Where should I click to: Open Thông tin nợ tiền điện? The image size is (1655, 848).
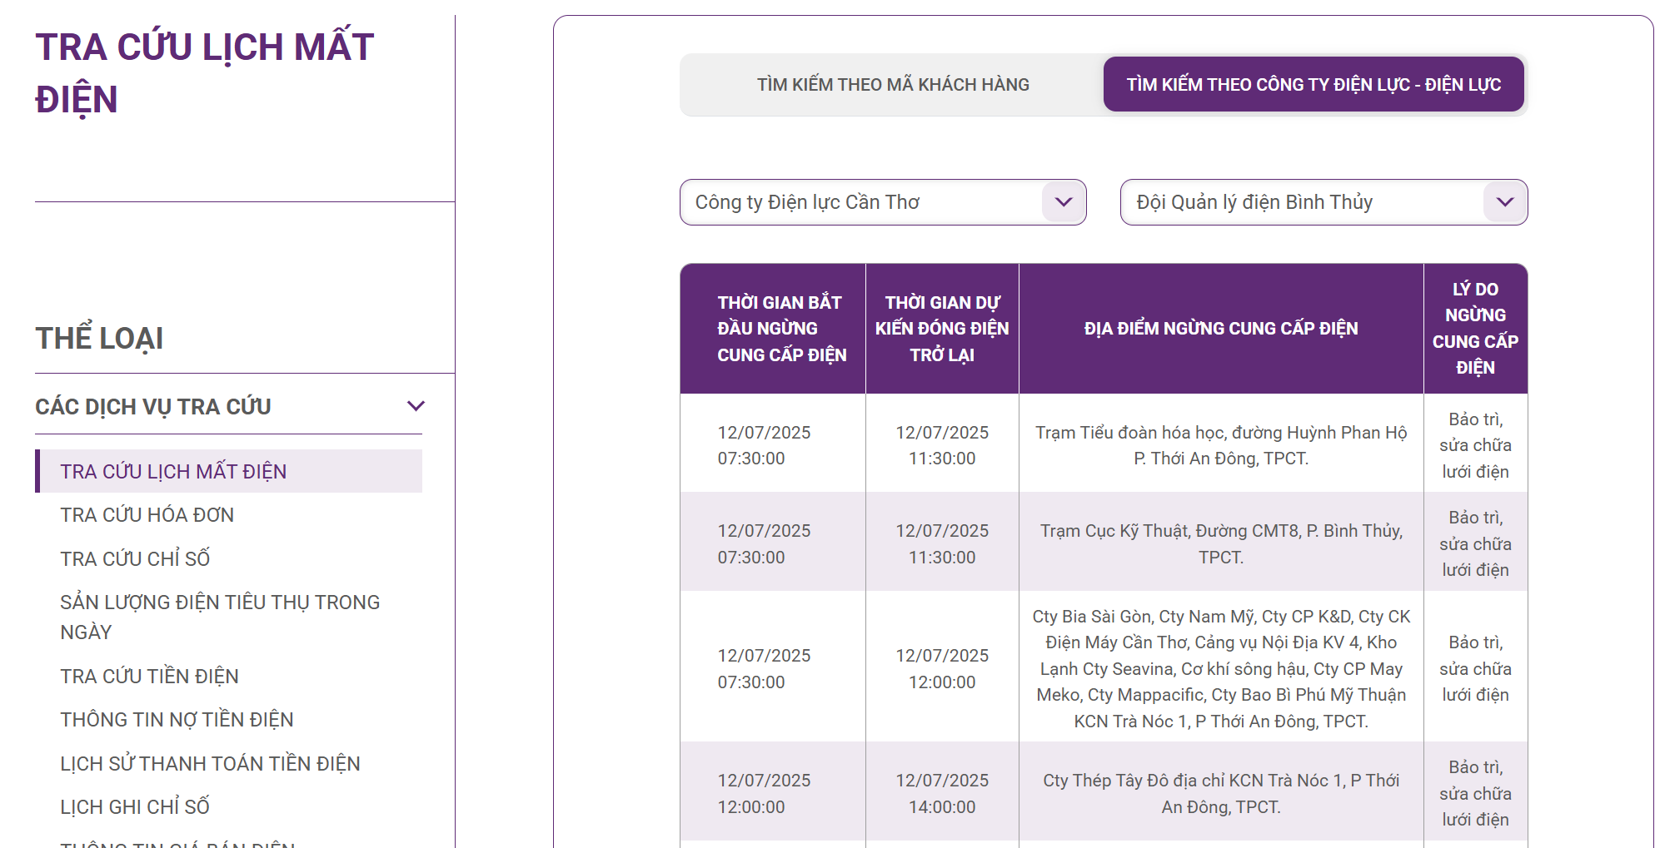click(x=177, y=720)
